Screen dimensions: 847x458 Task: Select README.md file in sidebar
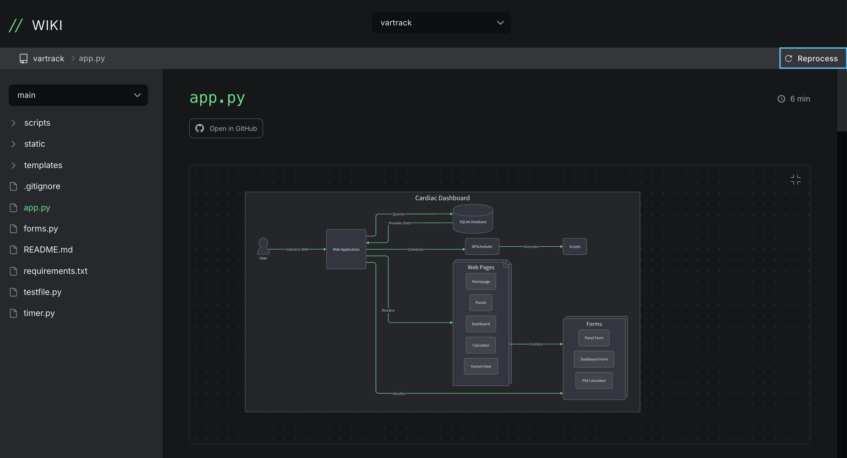pos(48,249)
